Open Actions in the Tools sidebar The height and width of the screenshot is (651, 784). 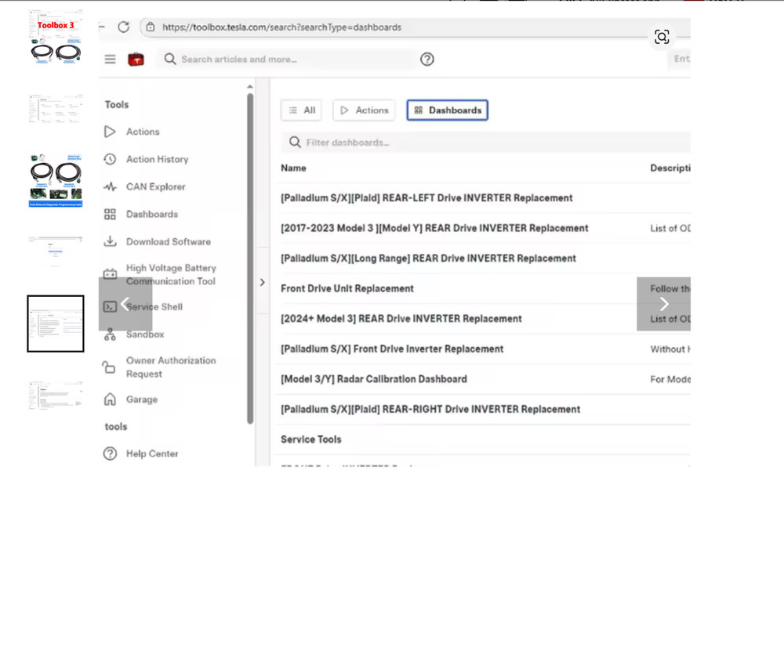143,132
